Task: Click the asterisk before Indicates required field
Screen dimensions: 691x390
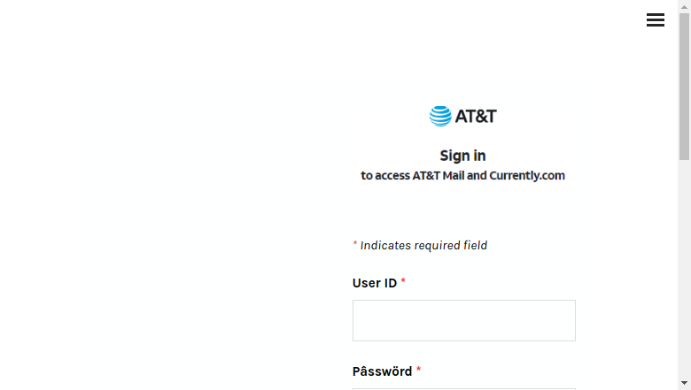Action: coord(354,243)
